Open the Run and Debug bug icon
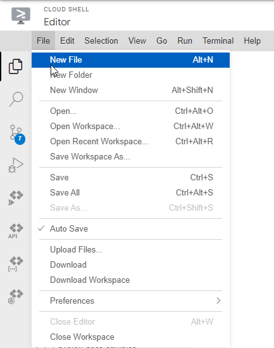This screenshot has width=274, height=348. 16,165
